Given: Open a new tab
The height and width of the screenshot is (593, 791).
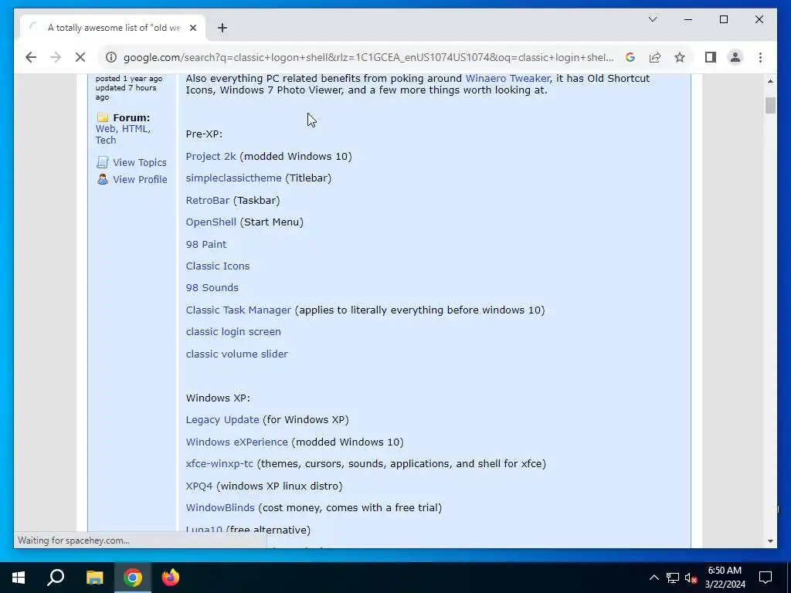Looking at the screenshot, I should [222, 28].
